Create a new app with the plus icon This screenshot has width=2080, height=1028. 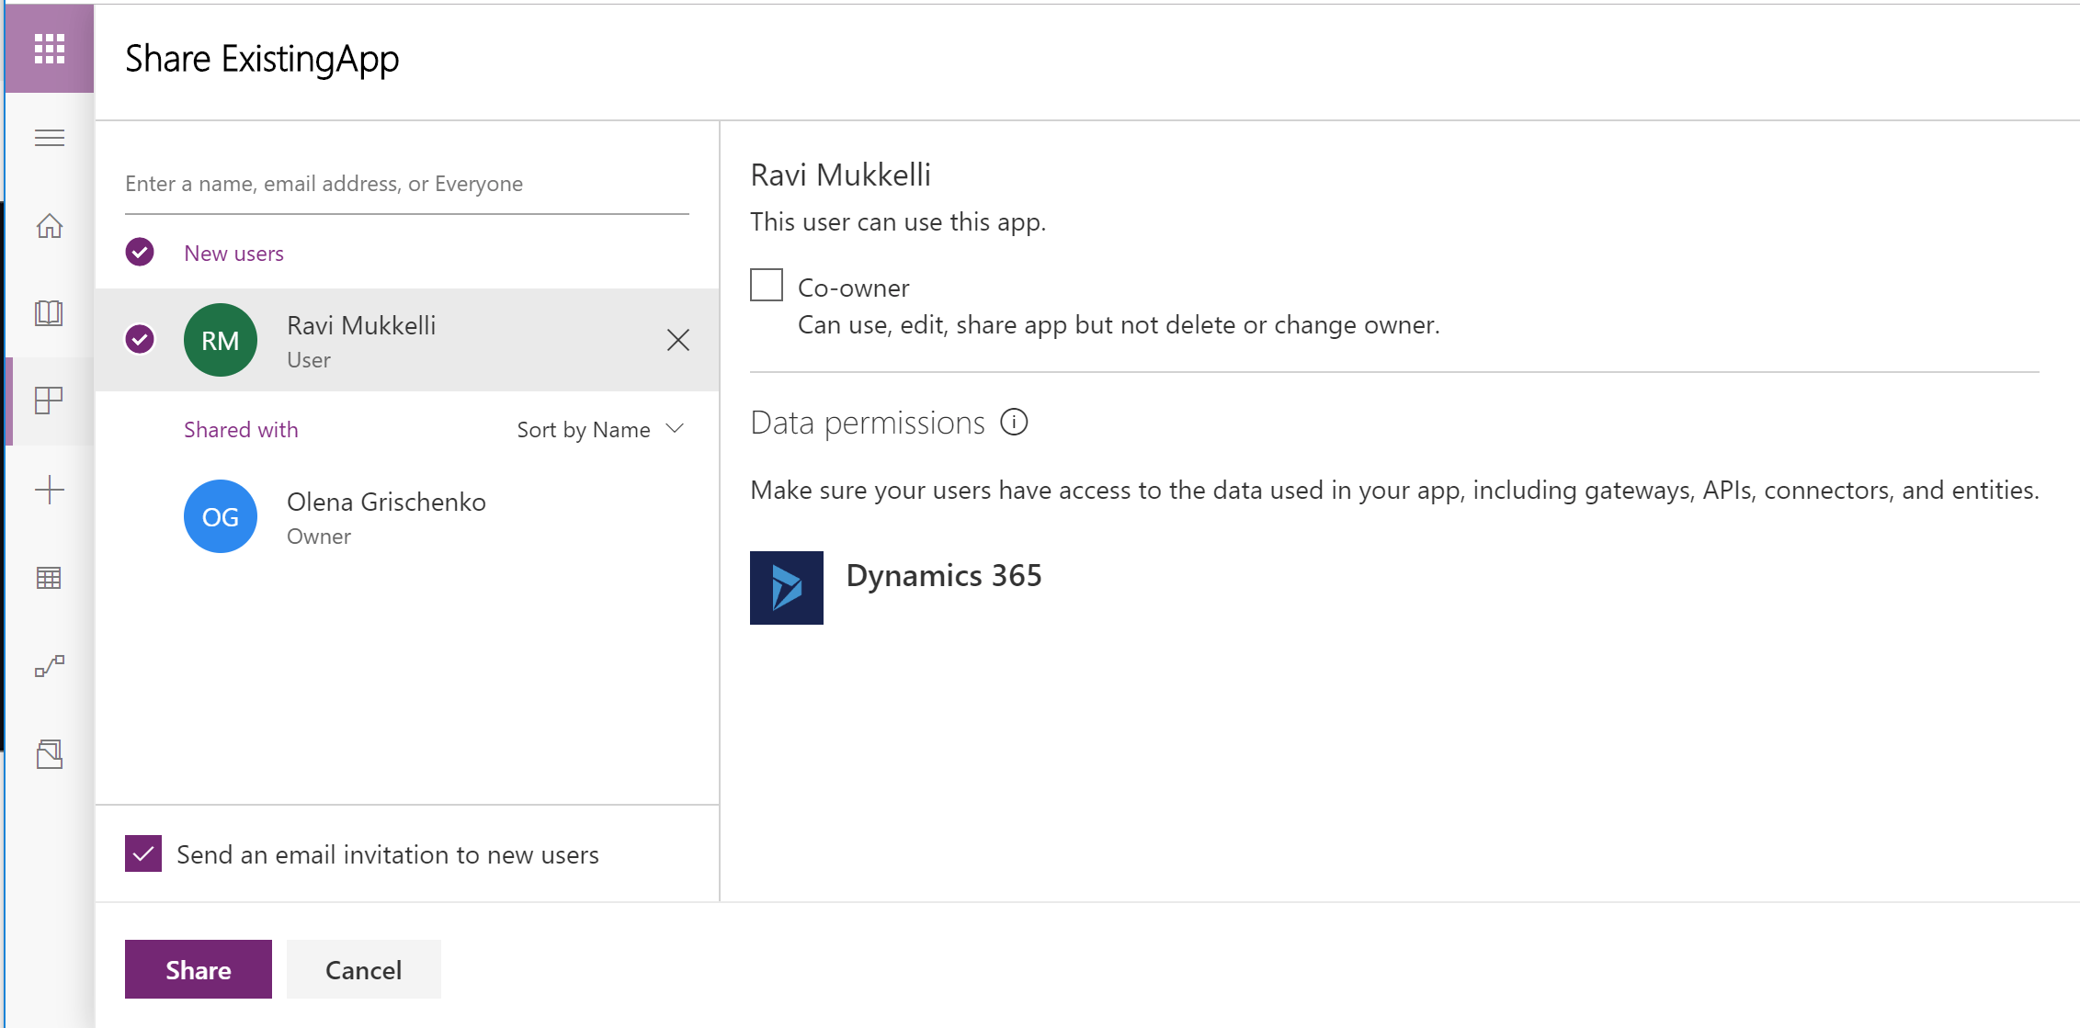pos(49,488)
